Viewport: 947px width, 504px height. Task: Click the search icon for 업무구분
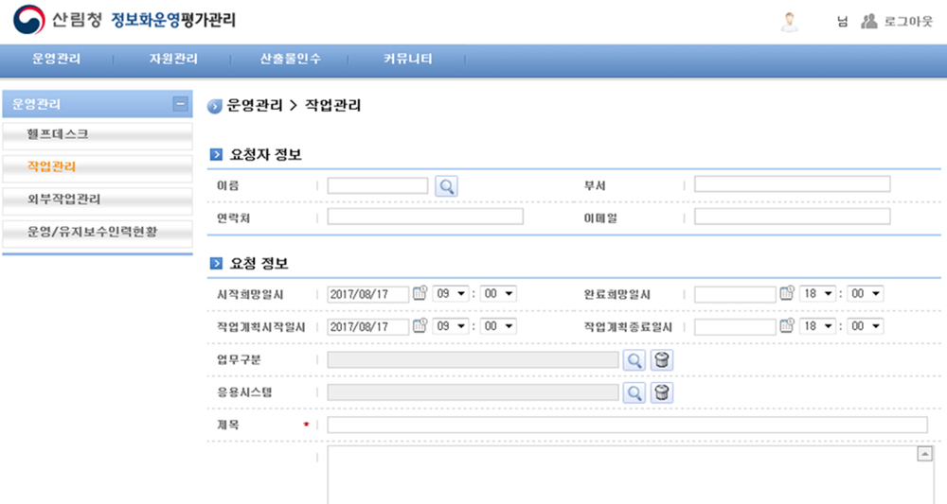[634, 360]
